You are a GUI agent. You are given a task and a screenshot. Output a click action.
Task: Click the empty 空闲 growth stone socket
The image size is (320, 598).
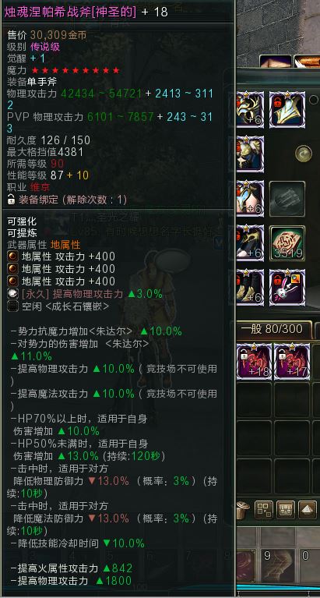[12, 306]
